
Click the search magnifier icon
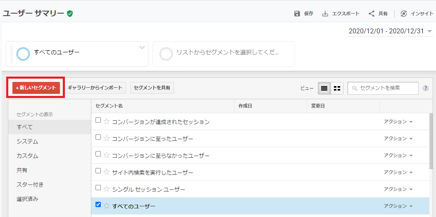tap(354, 89)
